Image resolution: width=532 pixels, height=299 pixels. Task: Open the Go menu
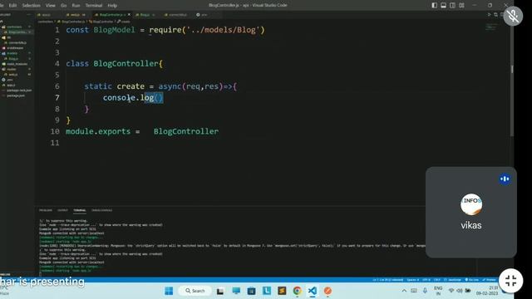coord(63,6)
